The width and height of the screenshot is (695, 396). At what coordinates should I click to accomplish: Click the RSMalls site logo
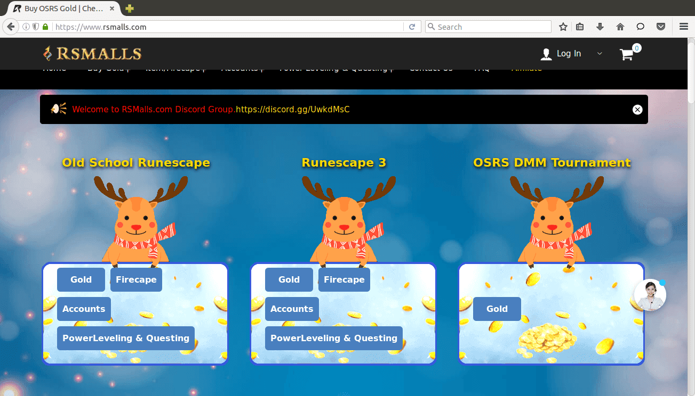click(x=92, y=53)
